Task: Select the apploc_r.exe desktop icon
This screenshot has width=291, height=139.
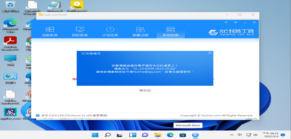Action: point(11,114)
